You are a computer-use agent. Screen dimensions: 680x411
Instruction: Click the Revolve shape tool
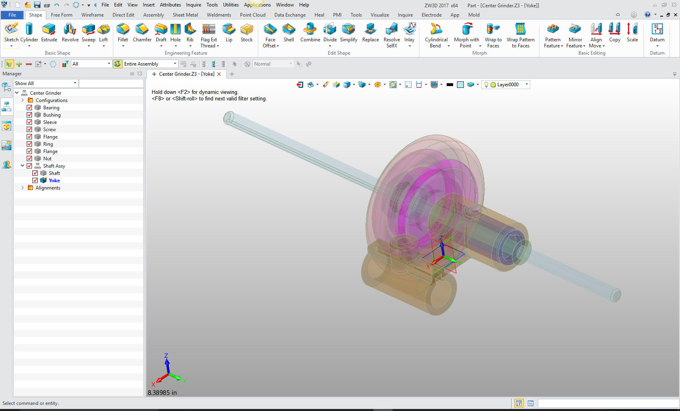(x=70, y=33)
